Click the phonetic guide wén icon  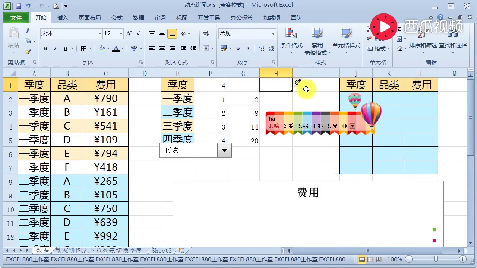pyautogui.click(x=134, y=48)
